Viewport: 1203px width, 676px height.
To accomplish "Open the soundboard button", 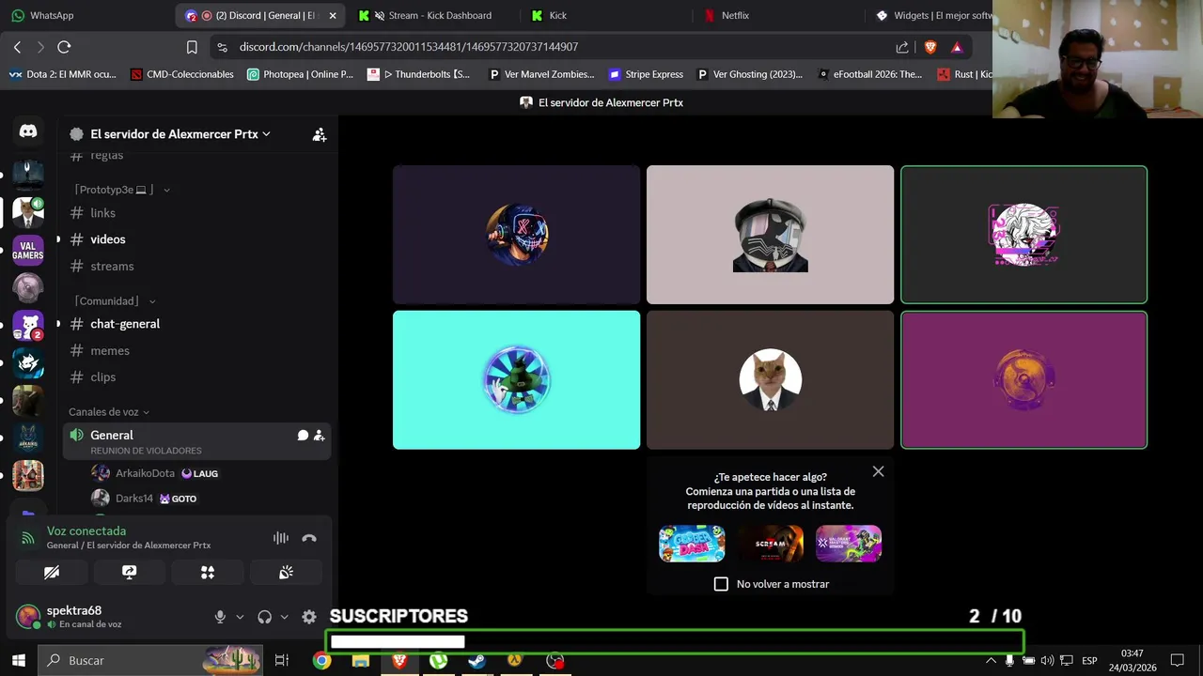I will point(286,572).
